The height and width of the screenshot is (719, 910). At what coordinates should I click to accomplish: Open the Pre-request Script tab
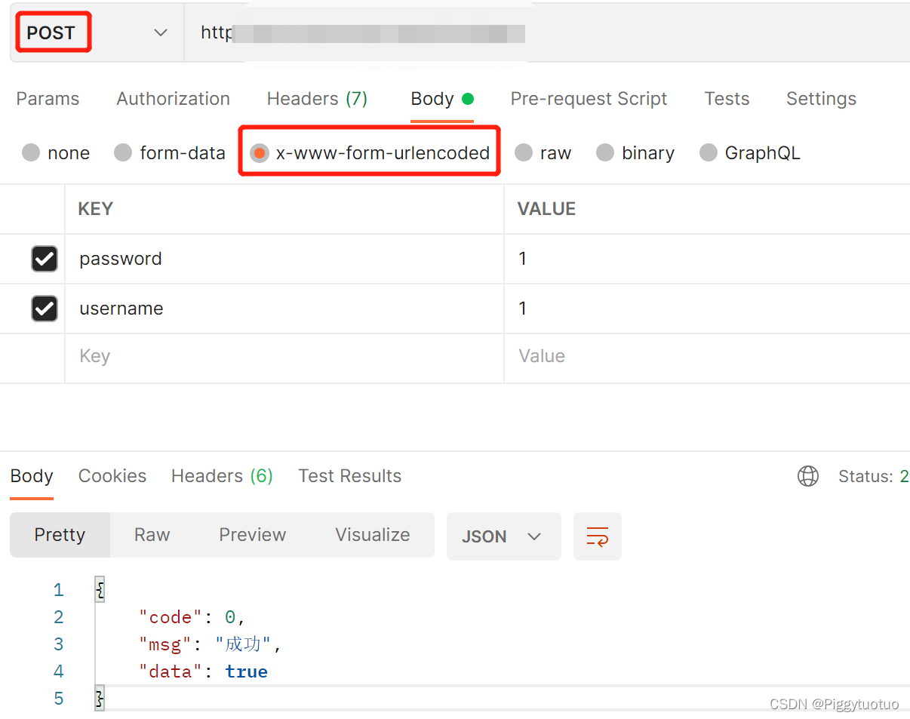coord(589,99)
